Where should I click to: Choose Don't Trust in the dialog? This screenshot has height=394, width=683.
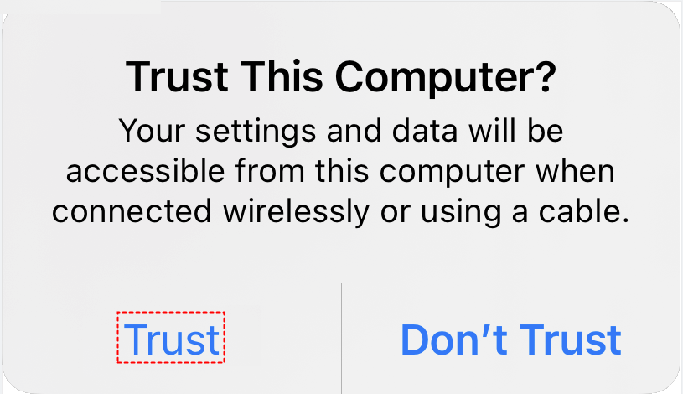tap(511, 339)
